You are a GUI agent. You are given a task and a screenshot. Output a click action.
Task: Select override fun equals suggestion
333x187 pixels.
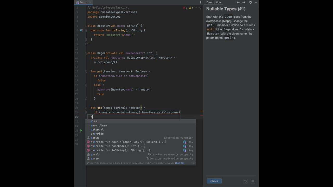click(140, 142)
